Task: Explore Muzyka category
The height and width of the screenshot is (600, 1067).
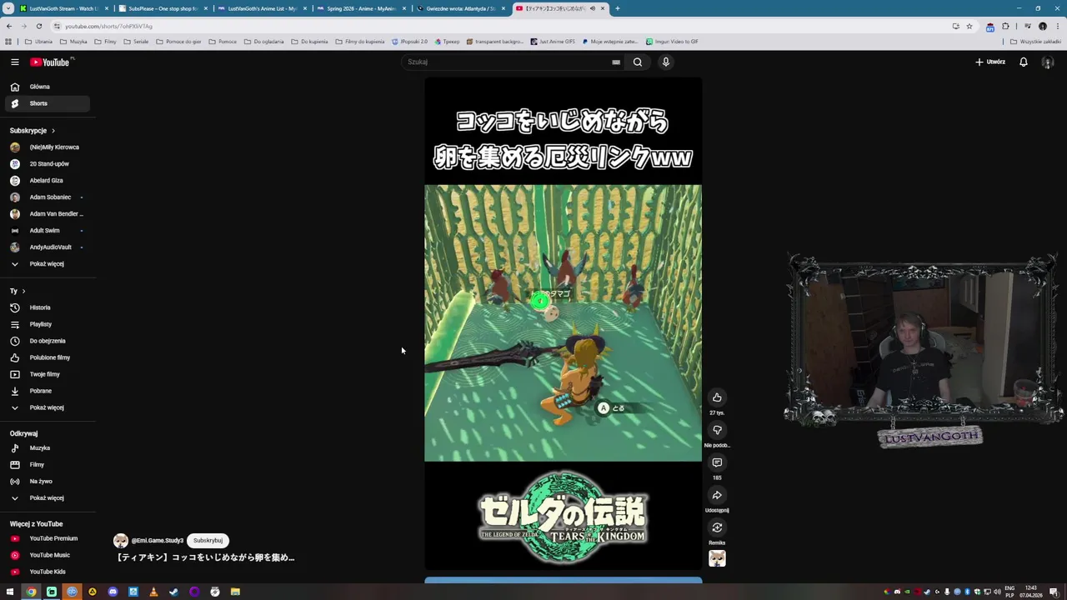Action: pyautogui.click(x=47, y=448)
